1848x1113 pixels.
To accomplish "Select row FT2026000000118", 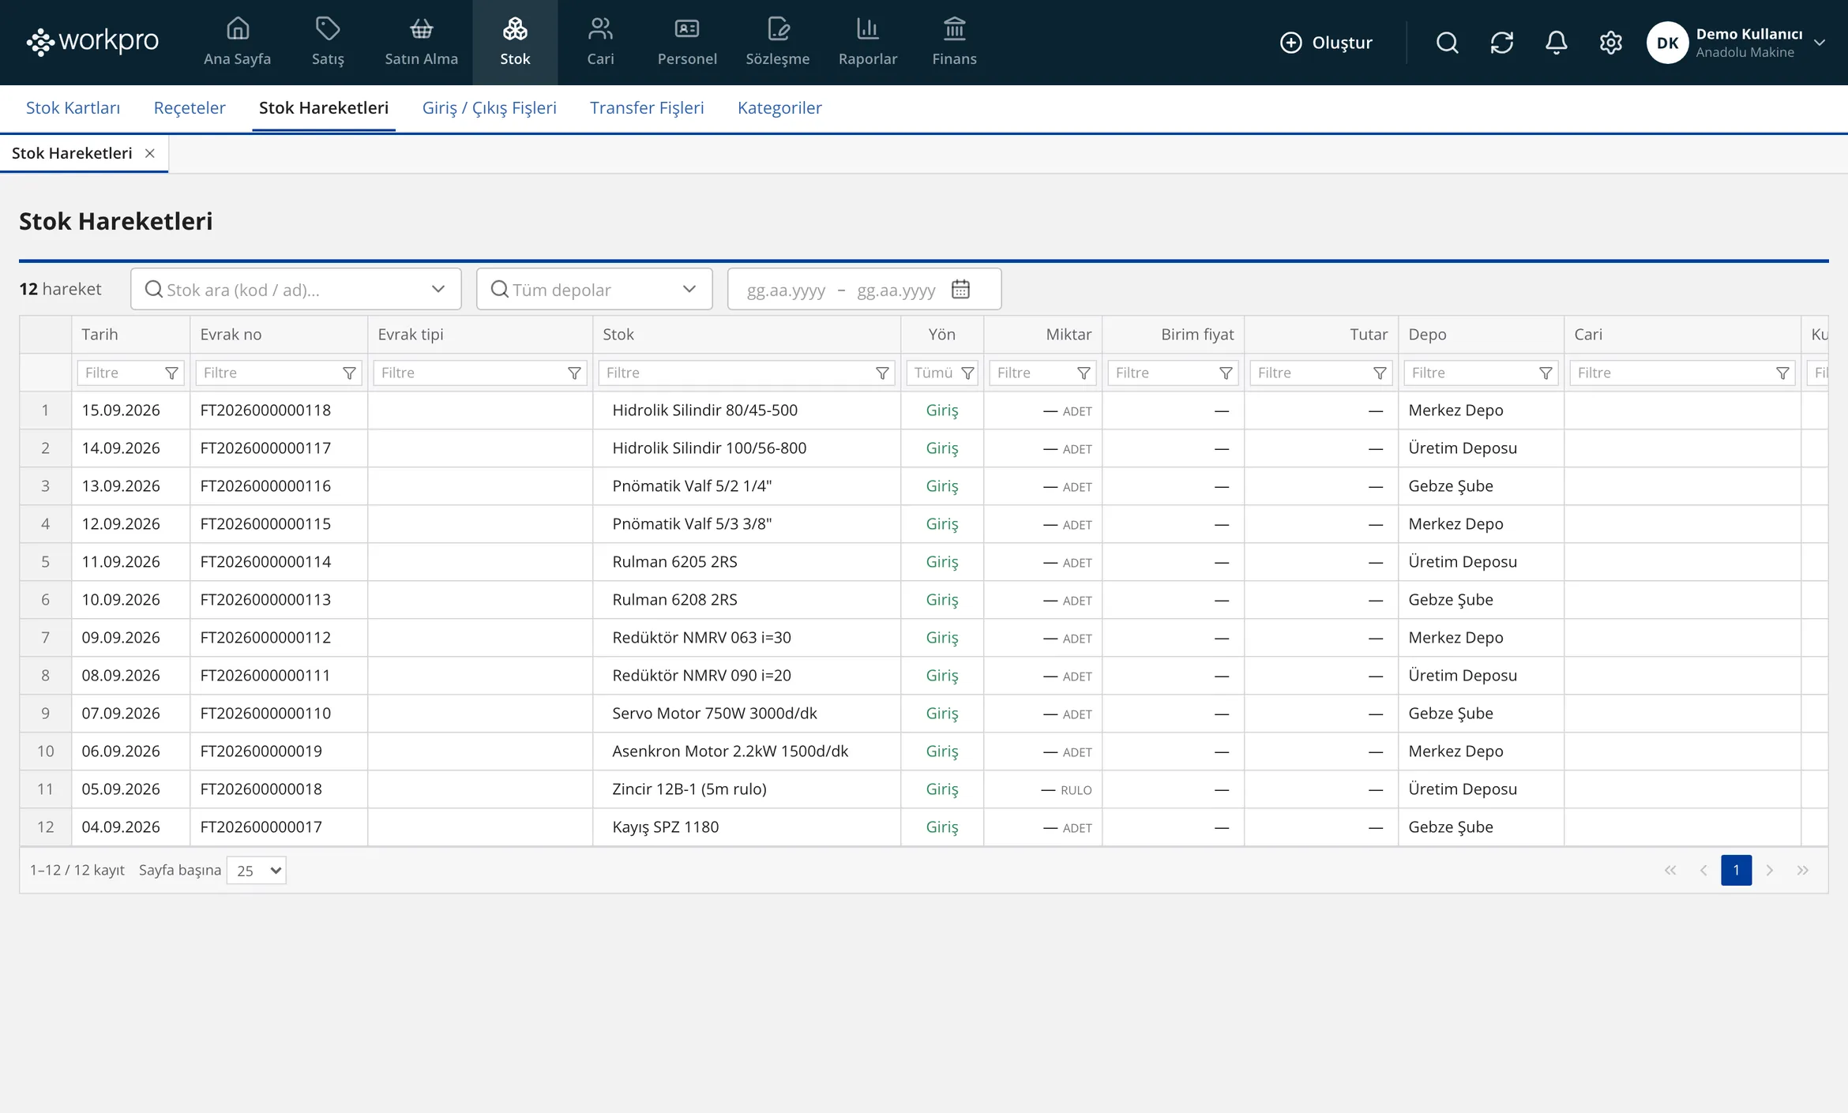I will [923, 410].
